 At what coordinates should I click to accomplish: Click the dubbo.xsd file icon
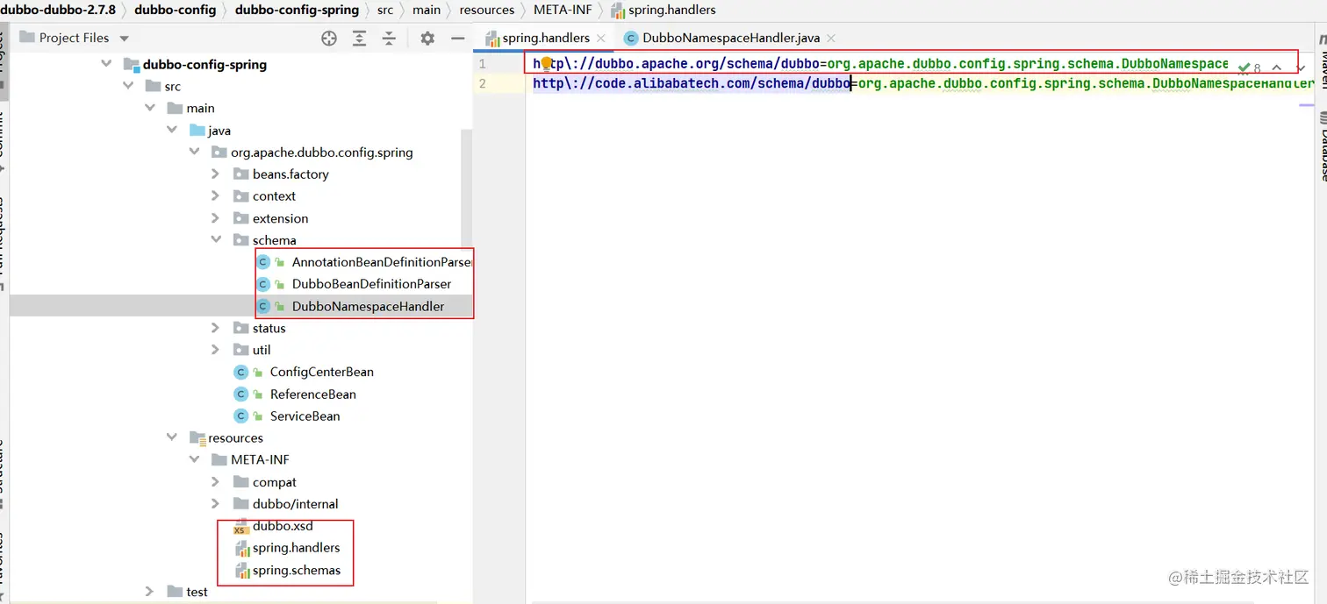click(240, 526)
